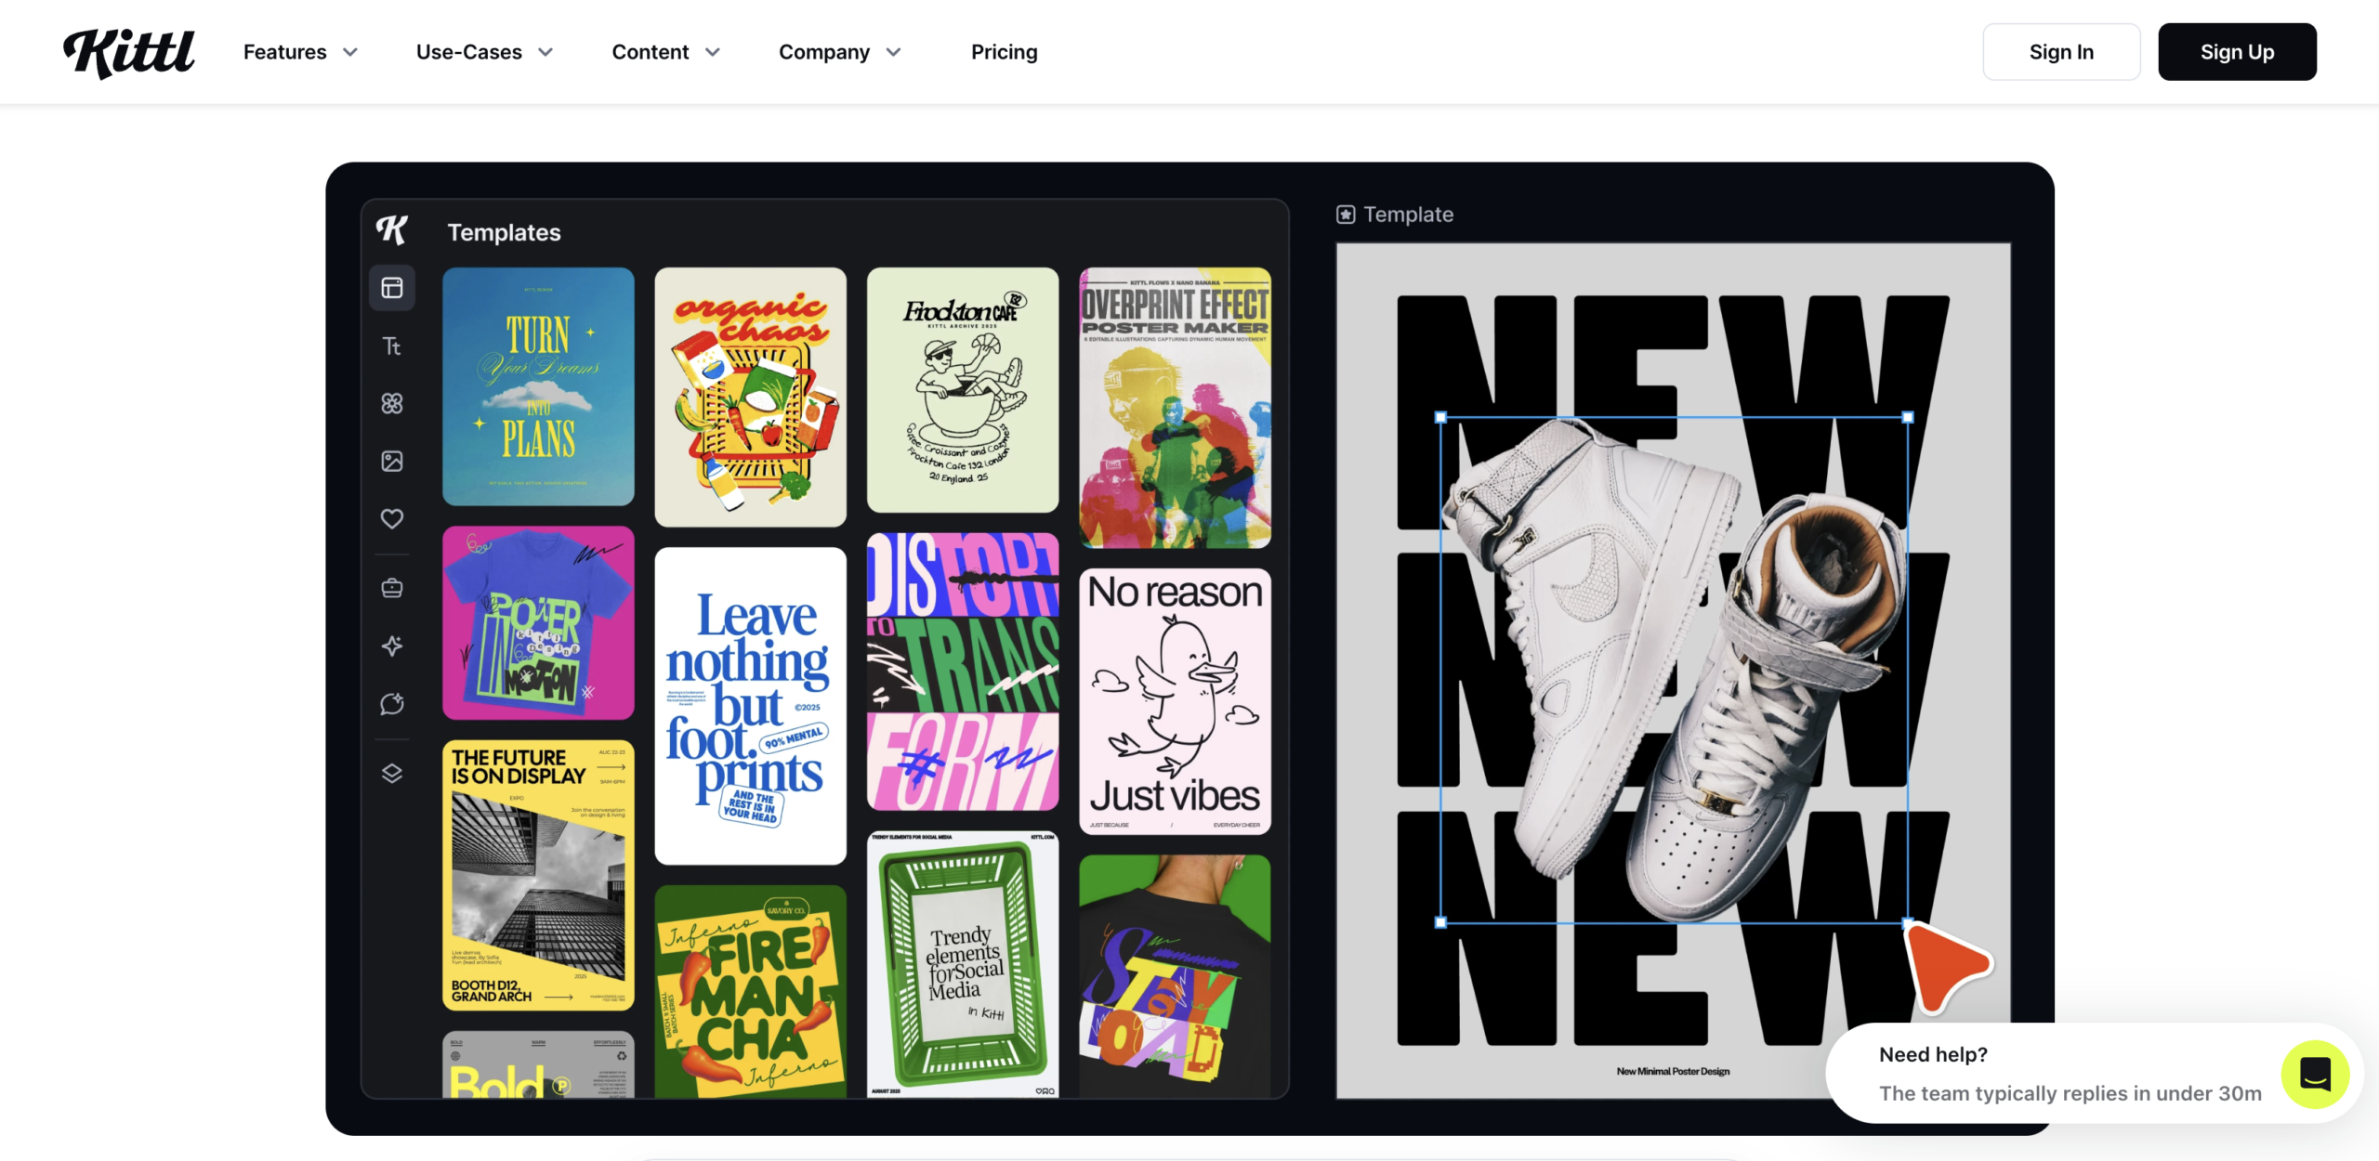
Task: Select the Turn Dreams Into Plans template
Action: click(x=538, y=386)
